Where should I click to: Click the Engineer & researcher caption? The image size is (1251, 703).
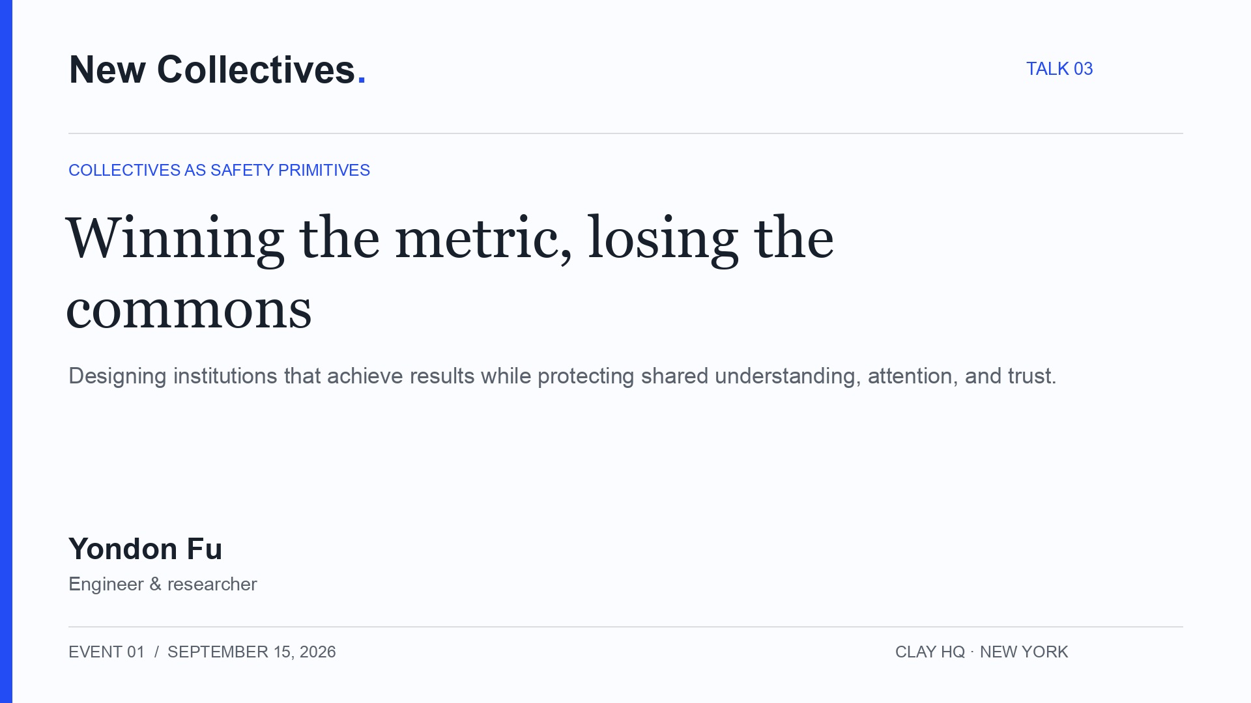click(163, 584)
